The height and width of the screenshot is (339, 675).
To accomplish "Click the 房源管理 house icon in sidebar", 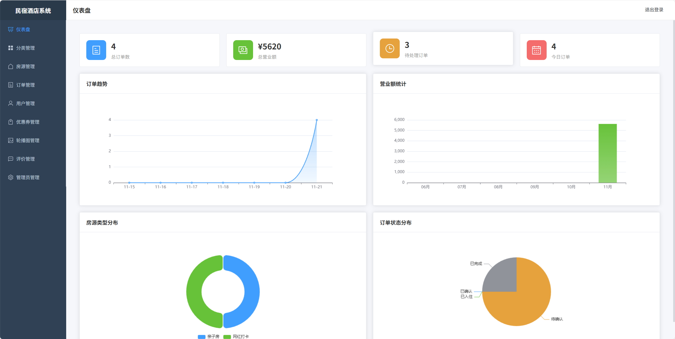I will click(x=11, y=66).
